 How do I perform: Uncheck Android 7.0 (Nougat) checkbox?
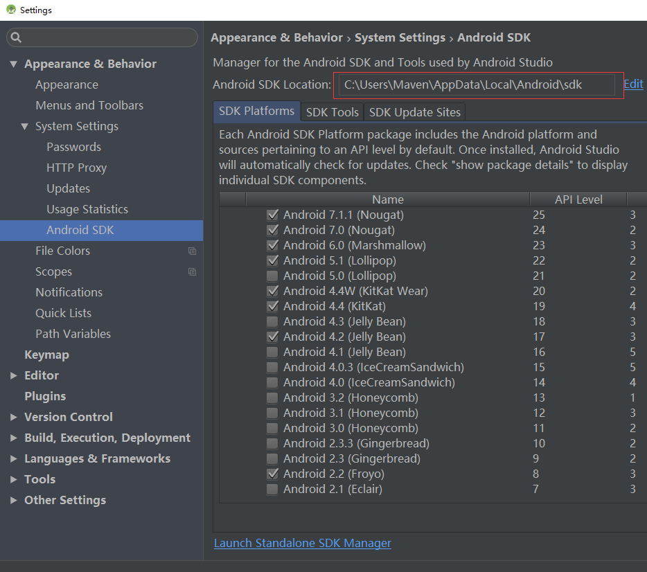tap(272, 230)
